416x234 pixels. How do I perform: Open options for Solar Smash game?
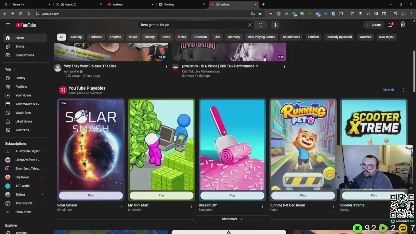121,206
